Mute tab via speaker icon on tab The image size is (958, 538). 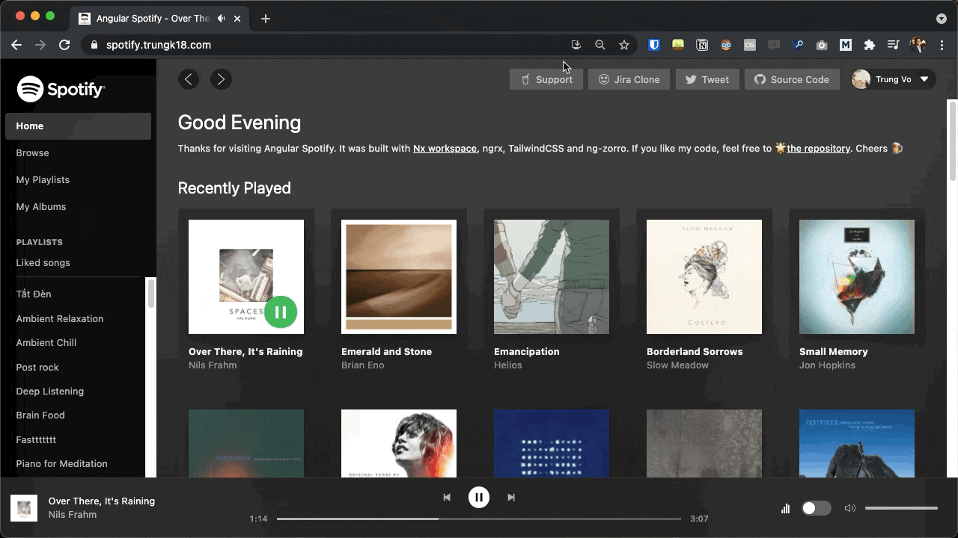(222, 19)
